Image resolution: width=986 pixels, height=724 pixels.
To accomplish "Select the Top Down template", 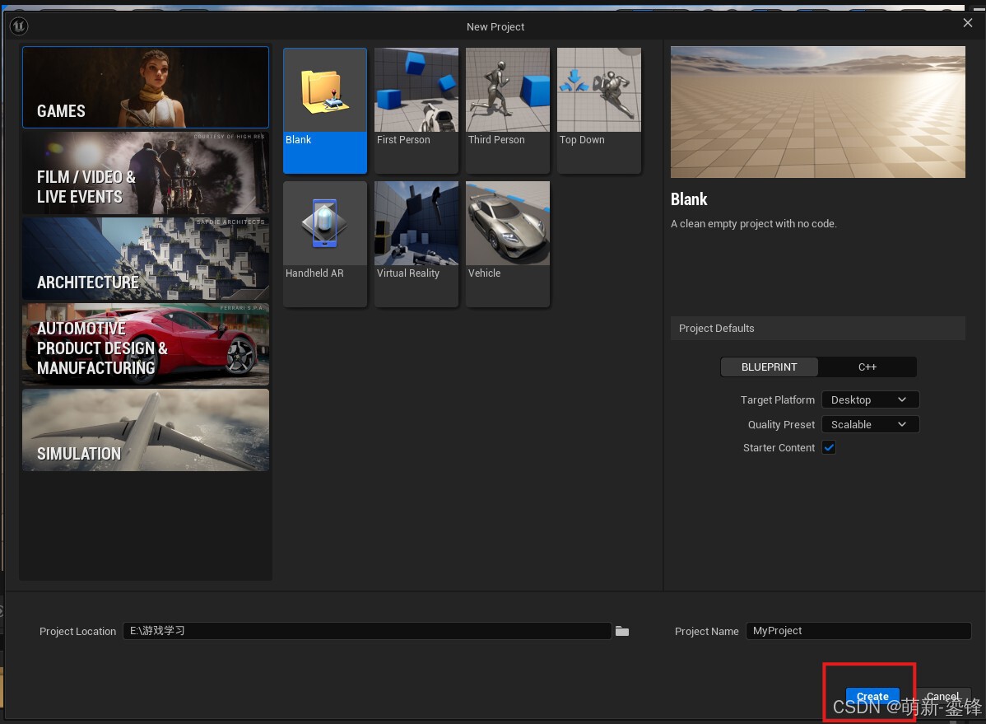I will click(598, 110).
